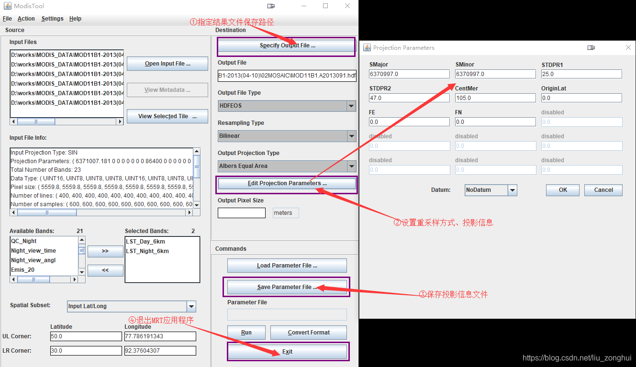Image resolution: width=636 pixels, height=367 pixels.
Task: Click the keyboard icon in Projection Parameters title bar
Action: coord(591,48)
